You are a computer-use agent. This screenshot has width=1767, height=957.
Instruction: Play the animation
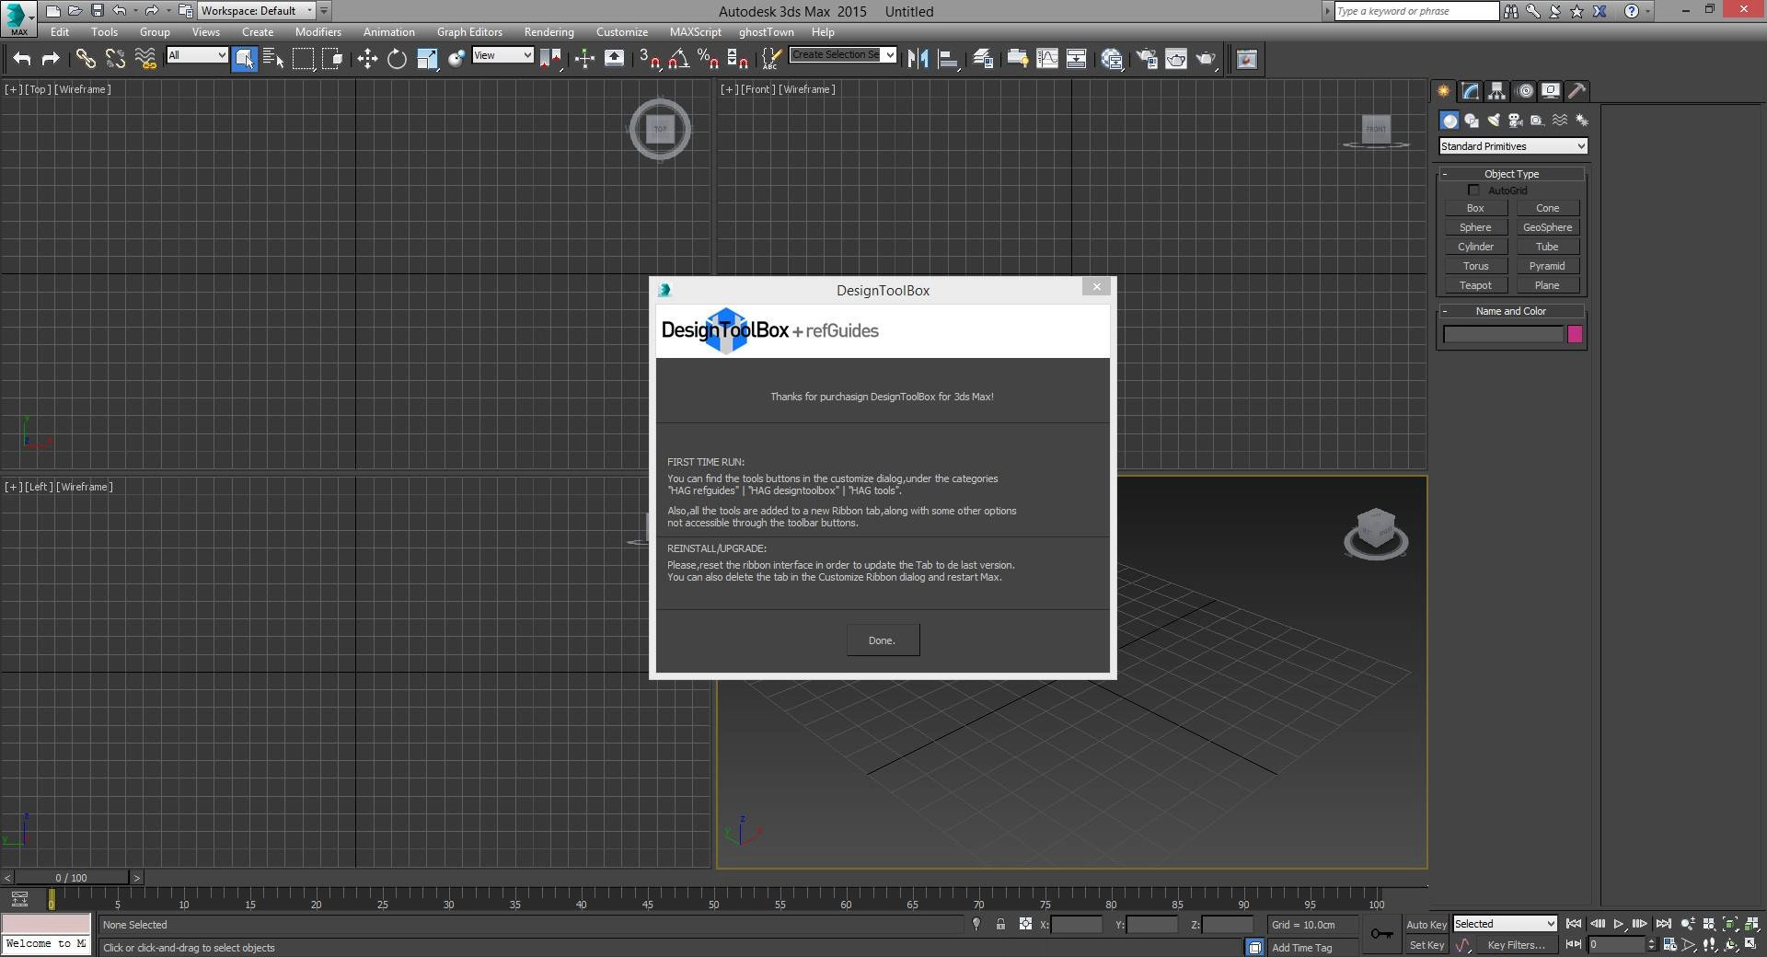1618,924
